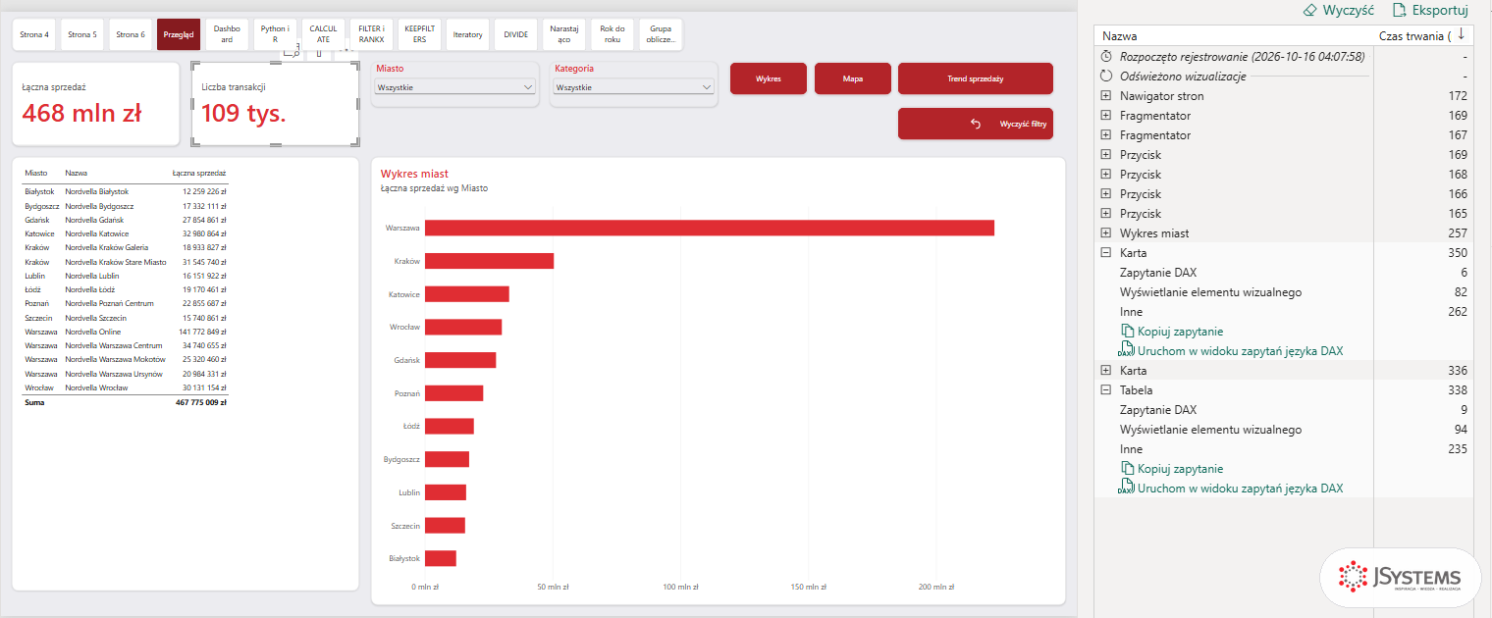Click the total value 467 775 009 zł
Viewport: 1492px width, 618px height.
pyautogui.click(x=201, y=402)
